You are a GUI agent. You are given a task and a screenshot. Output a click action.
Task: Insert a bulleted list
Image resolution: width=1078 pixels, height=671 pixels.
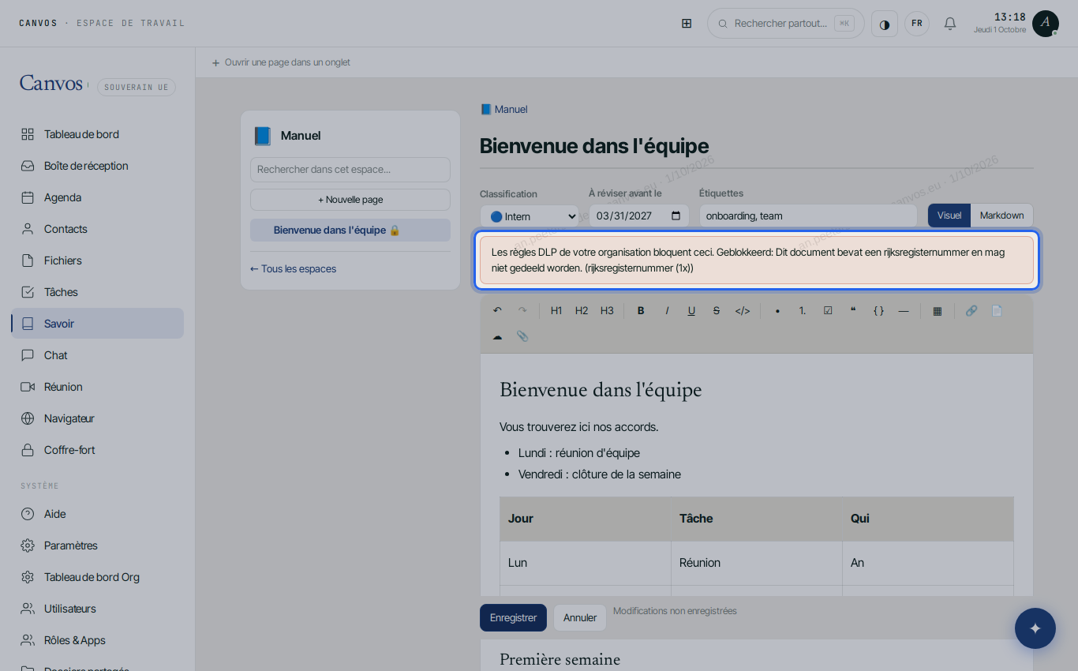[x=777, y=310]
